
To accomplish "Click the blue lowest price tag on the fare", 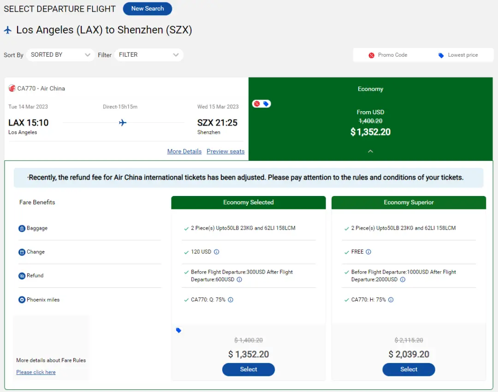I will coord(266,104).
